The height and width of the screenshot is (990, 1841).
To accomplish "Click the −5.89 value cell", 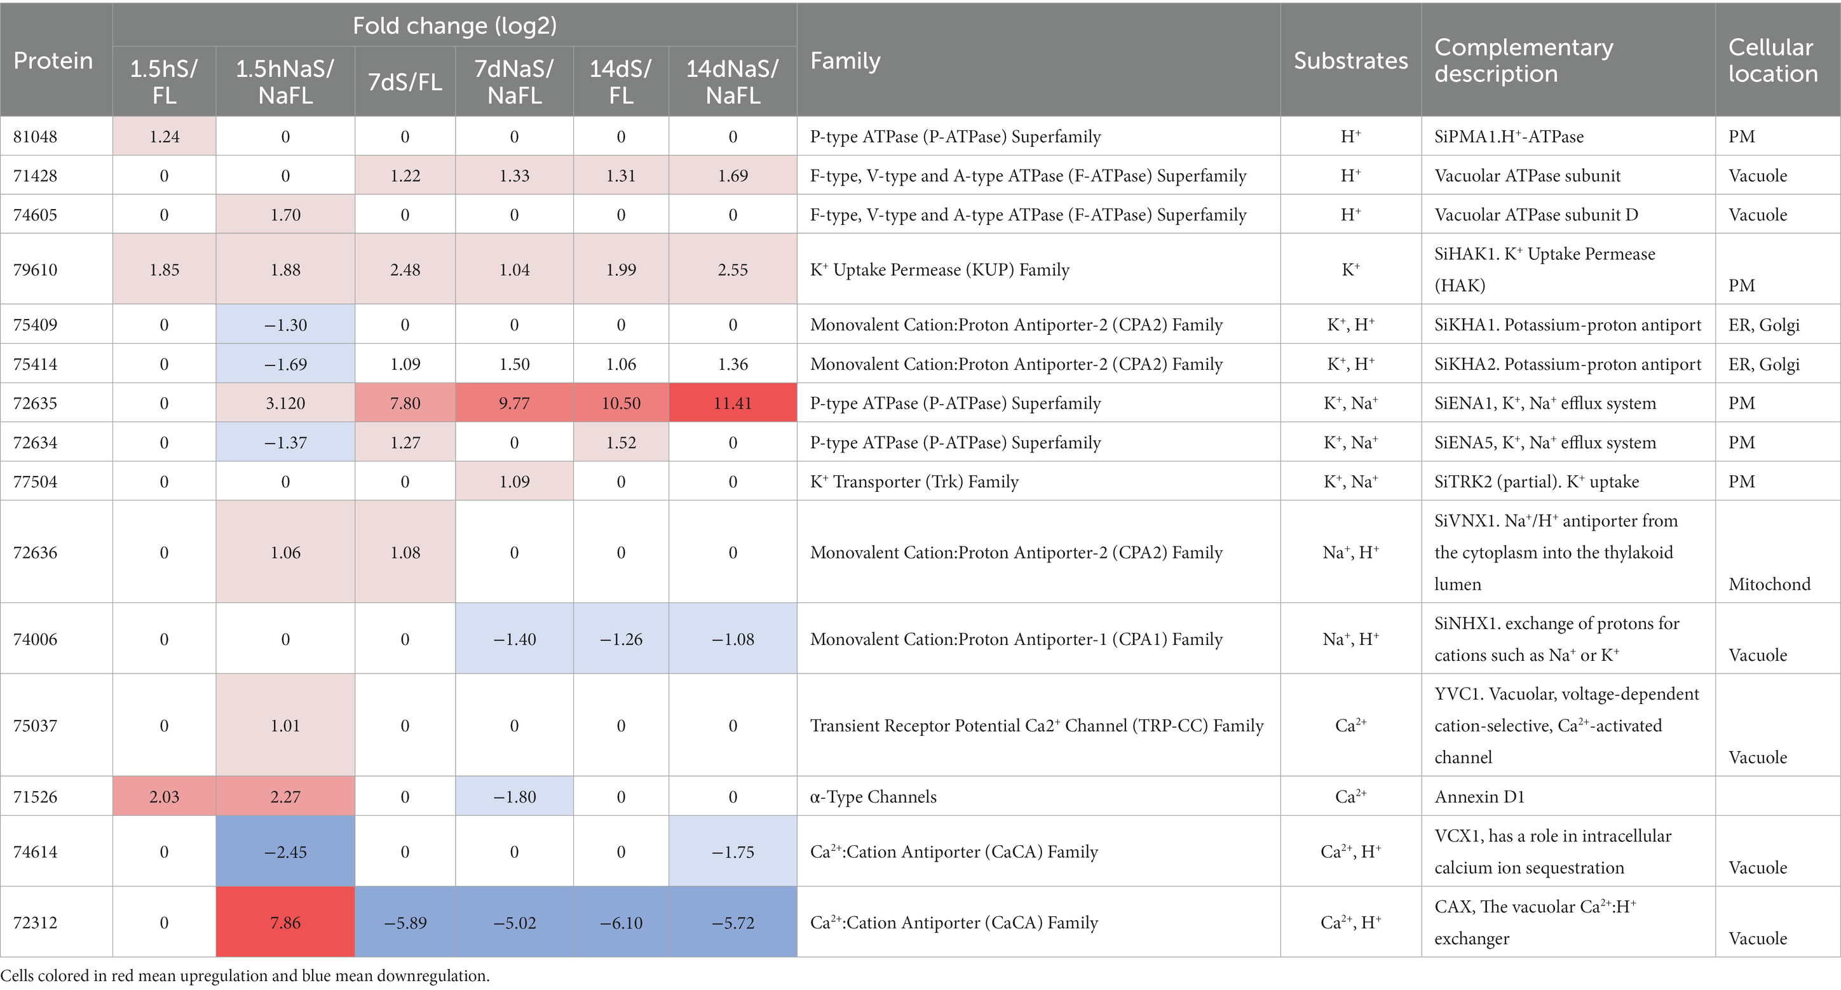I will [x=405, y=922].
